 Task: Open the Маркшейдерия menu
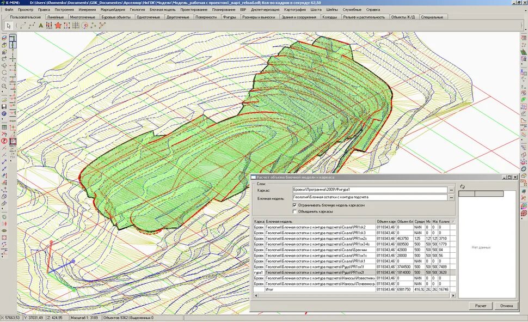point(113,10)
